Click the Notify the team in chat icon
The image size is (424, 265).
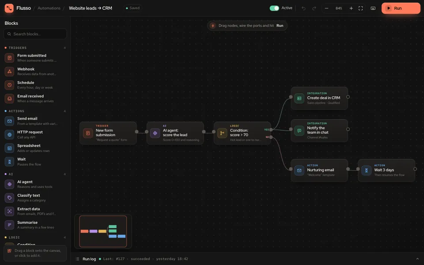coord(299,131)
